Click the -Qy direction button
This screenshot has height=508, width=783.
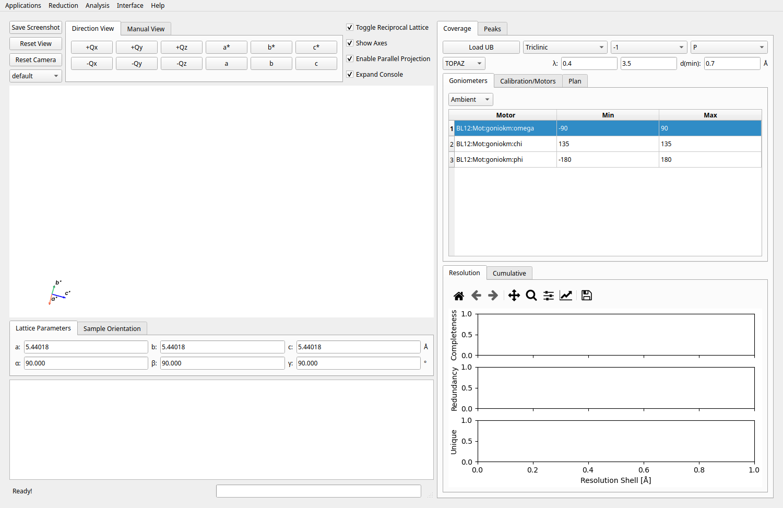137,64
